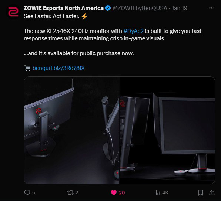This screenshot has height=201, width=221.
Task: Toggle the bookmark for this post
Action: click(x=201, y=193)
